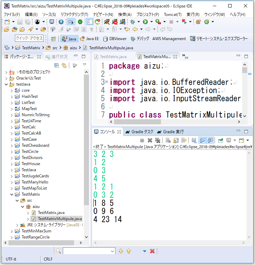Open the Debug button dropdown arrow
Screen dimensions: 255x265
click(139, 22)
